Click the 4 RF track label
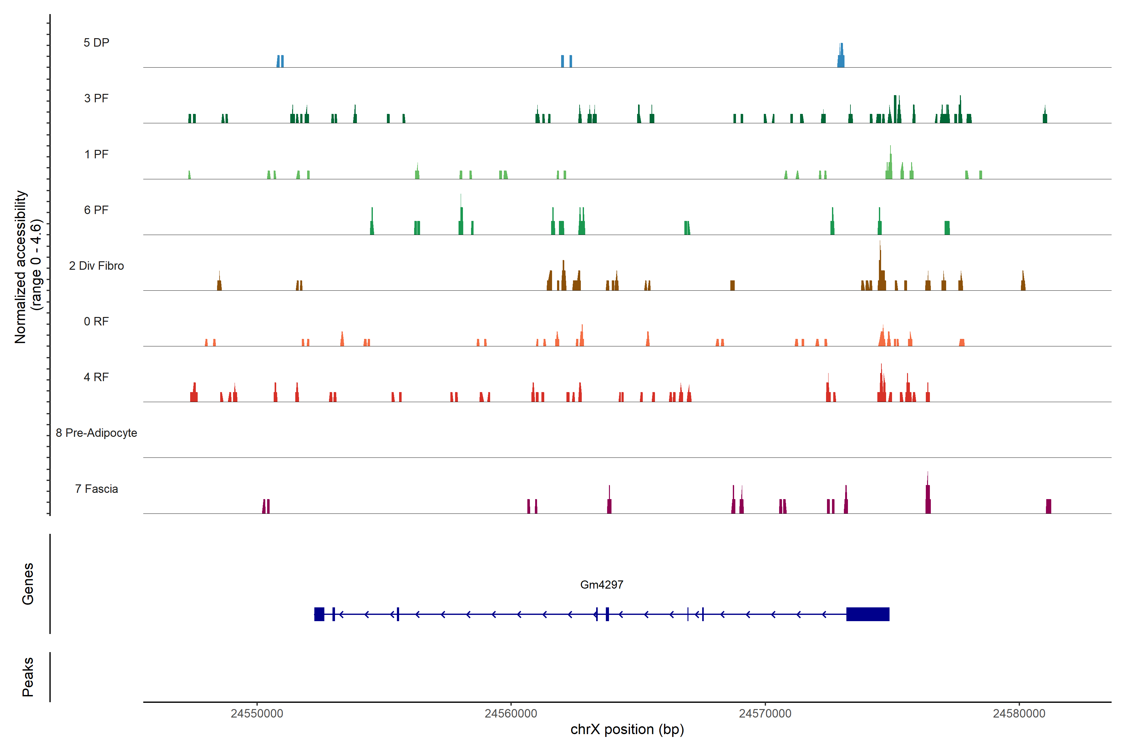Viewport: 1126px width, 751px height. point(96,377)
